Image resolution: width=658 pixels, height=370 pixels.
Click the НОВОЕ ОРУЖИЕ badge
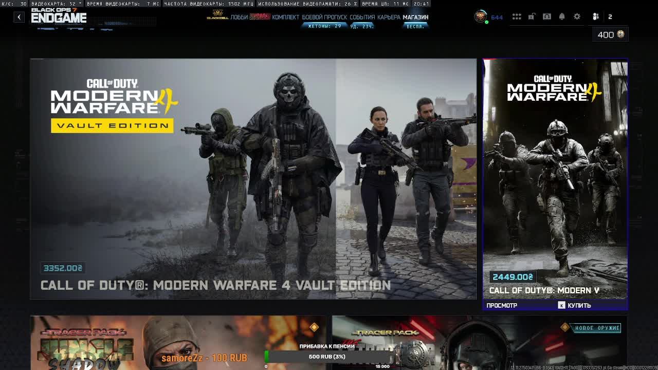click(x=597, y=328)
